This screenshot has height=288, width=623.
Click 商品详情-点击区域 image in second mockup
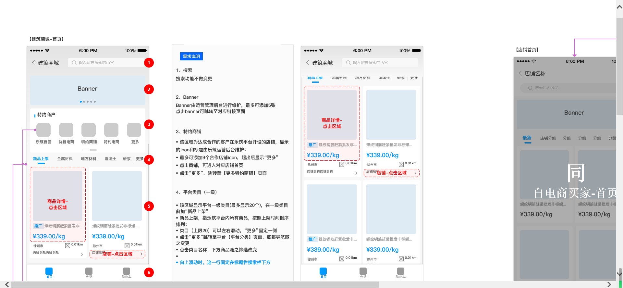click(x=332, y=115)
